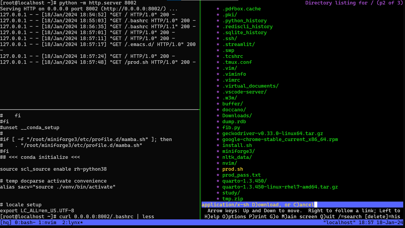Select the tmp.zip link
The height and width of the screenshot is (228, 405).
(233, 199)
